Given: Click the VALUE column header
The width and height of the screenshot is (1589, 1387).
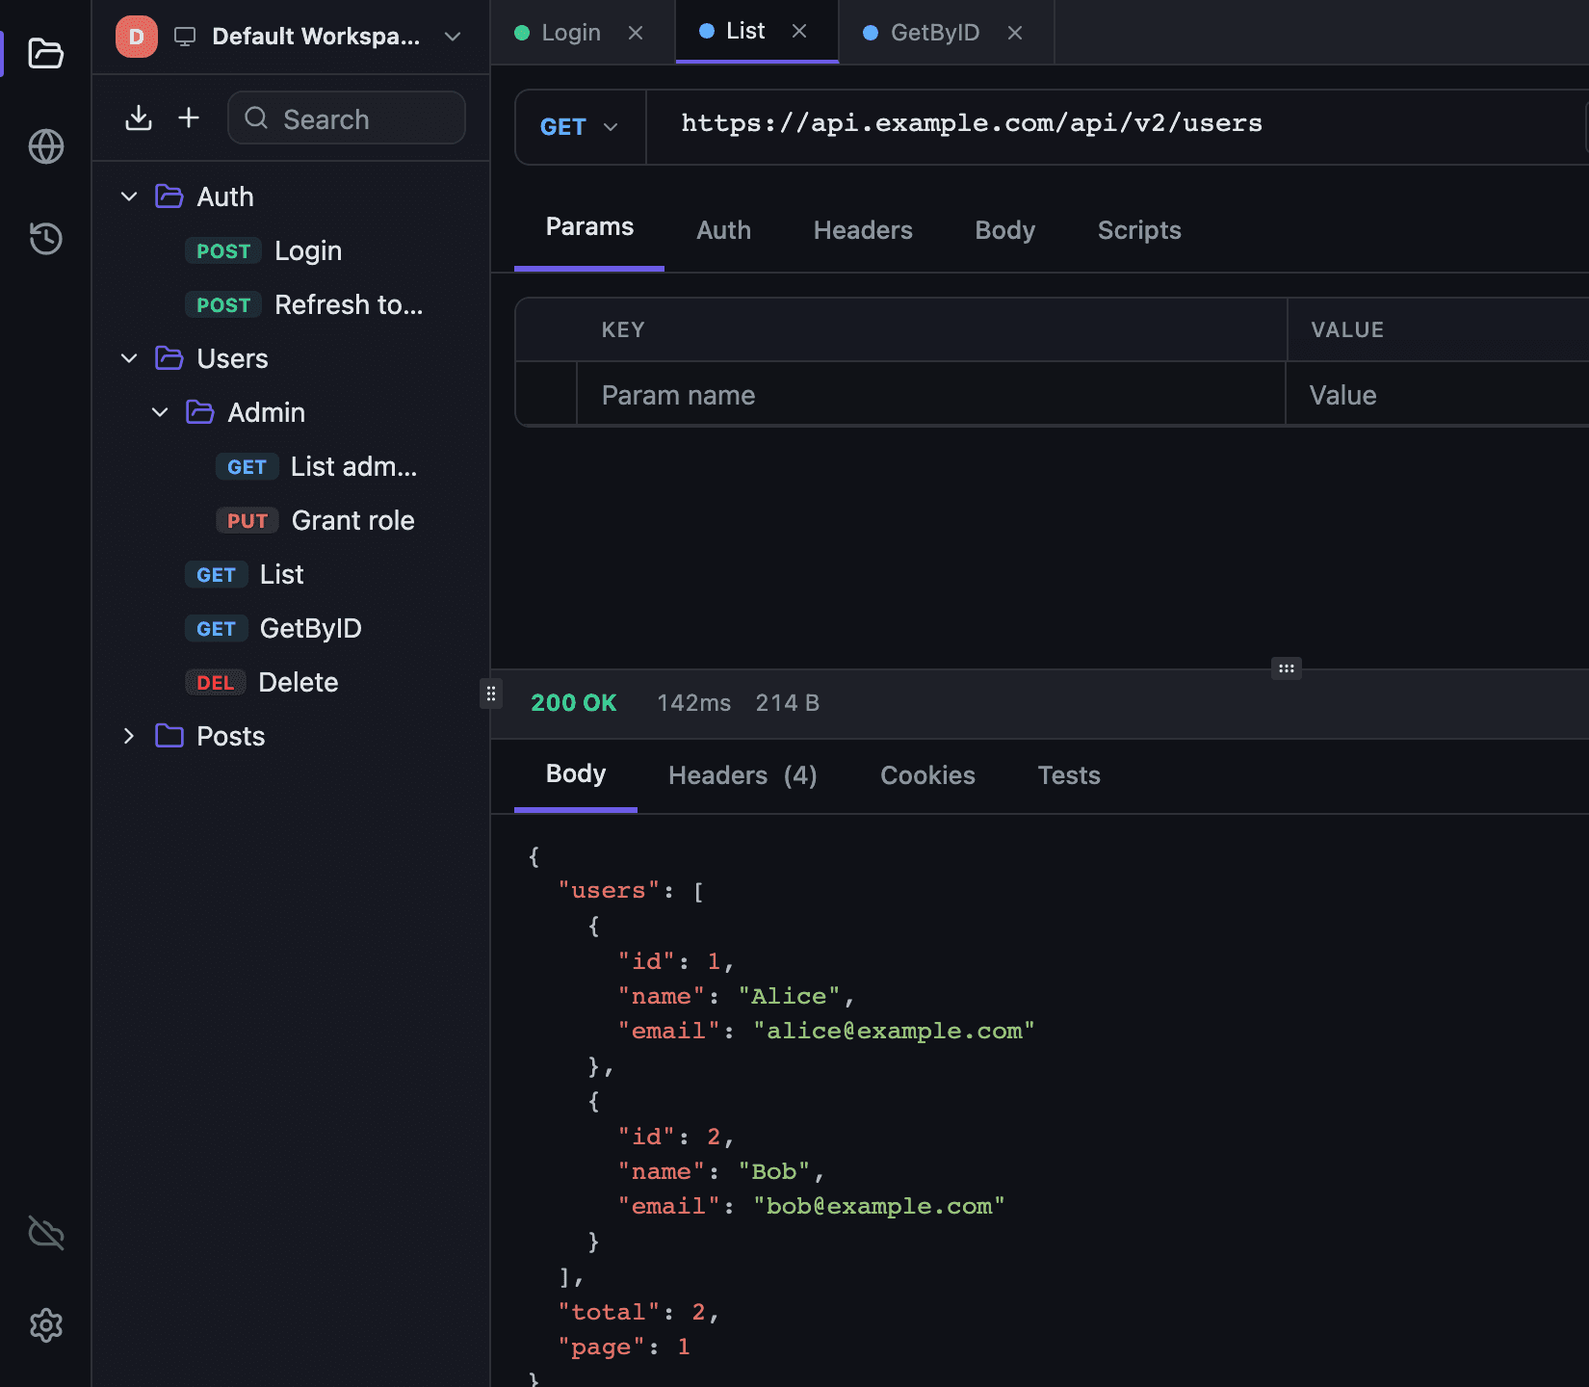Looking at the screenshot, I should pyautogui.click(x=1347, y=329).
